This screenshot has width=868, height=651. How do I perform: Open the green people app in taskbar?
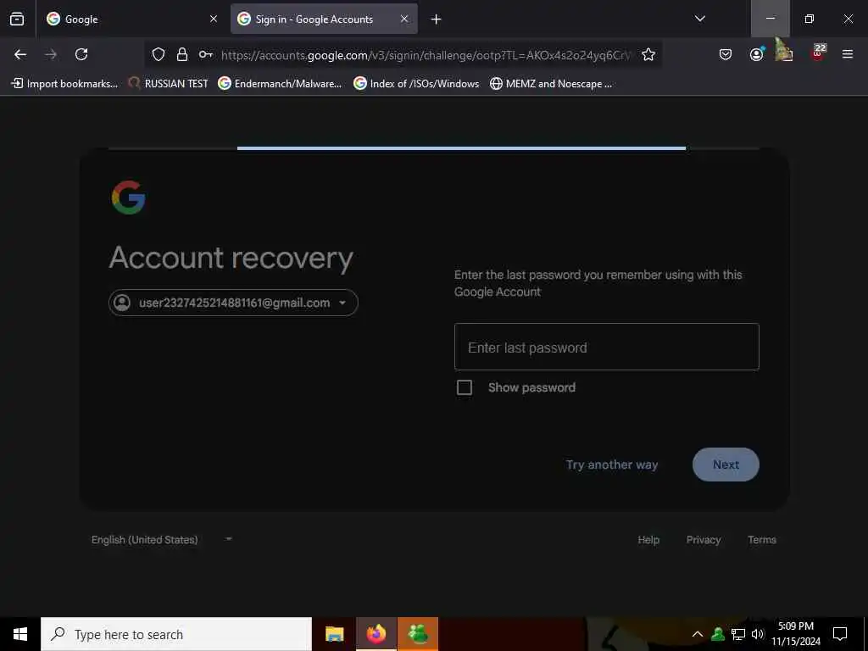(418, 634)
